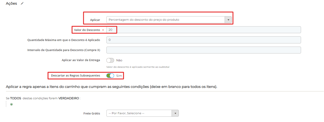This screenshot has height=122, width=324.
Task: Click the TODOS condition link
Action: pyautogui.click(x=16, y=98)
